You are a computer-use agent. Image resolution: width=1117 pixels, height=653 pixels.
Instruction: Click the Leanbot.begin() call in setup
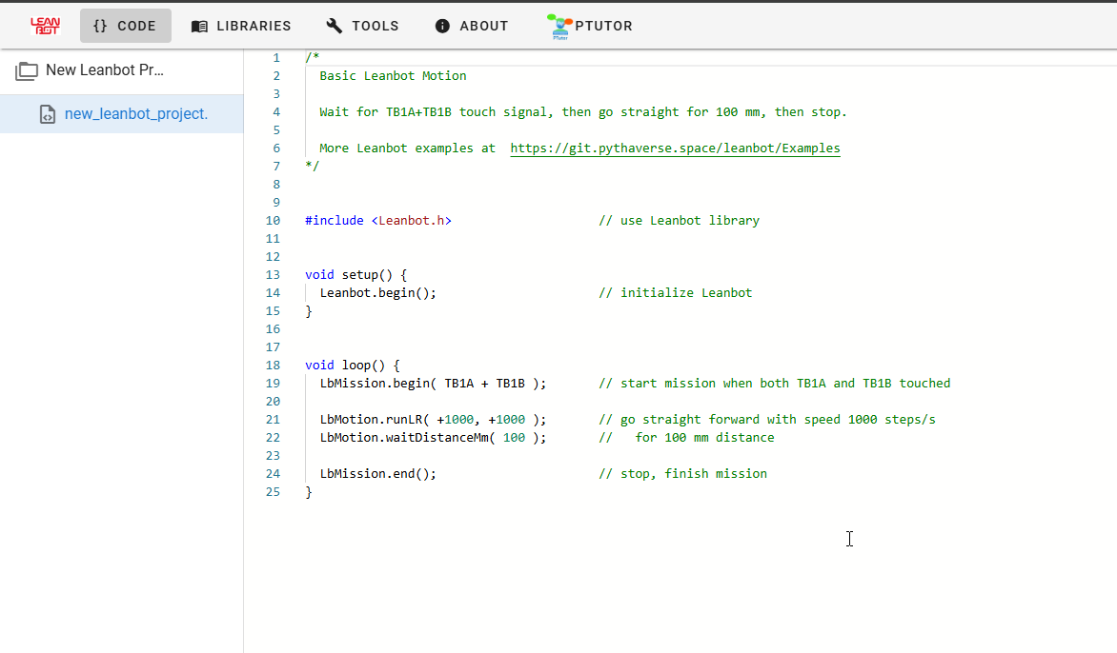(377, 293)
